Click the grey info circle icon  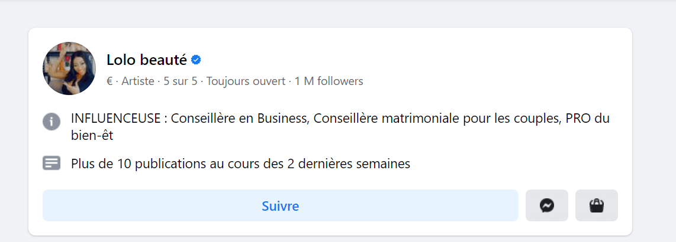[x=52, y=122]
